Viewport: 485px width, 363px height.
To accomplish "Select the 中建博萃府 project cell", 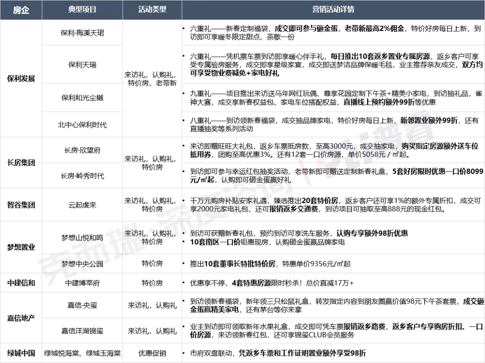I will 82,283.
